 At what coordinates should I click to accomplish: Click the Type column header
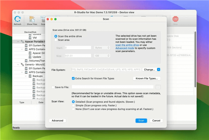tap(22, 102)
